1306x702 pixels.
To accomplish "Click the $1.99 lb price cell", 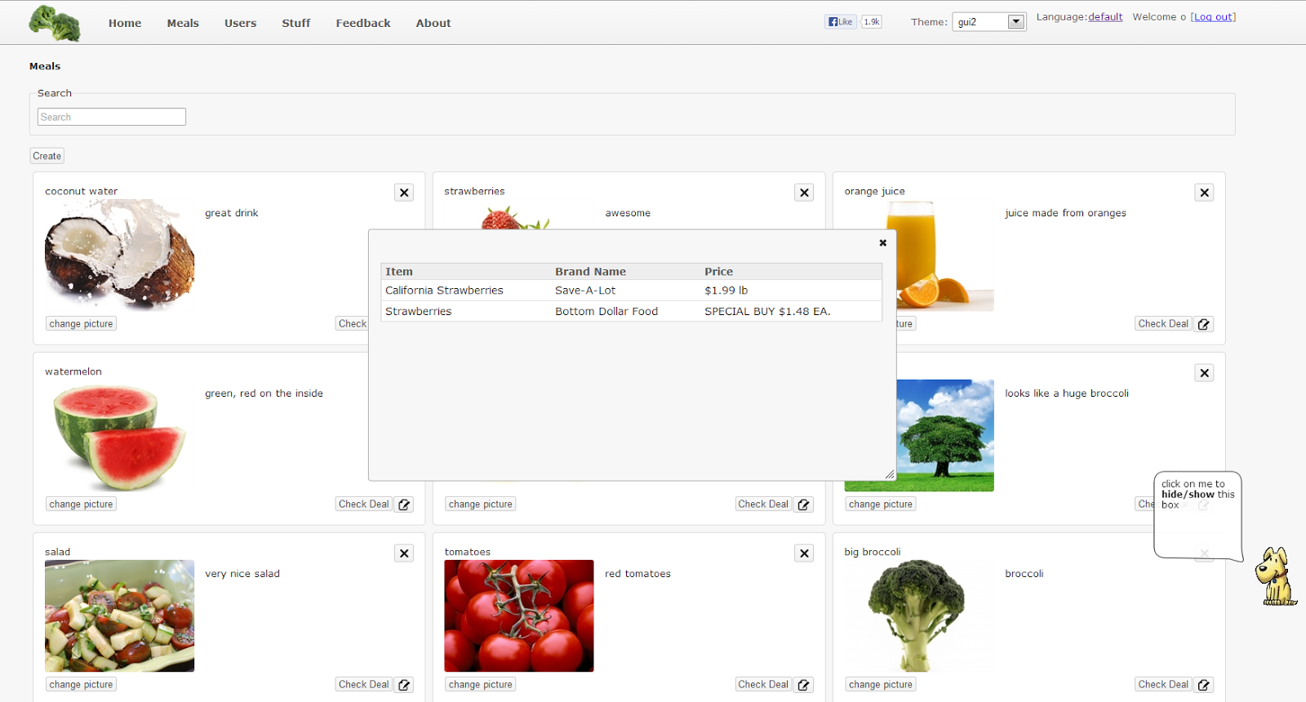I will pos(726,291).
